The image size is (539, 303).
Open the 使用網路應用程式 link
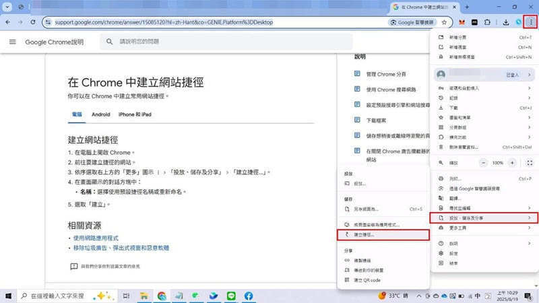tap(96, 238)
